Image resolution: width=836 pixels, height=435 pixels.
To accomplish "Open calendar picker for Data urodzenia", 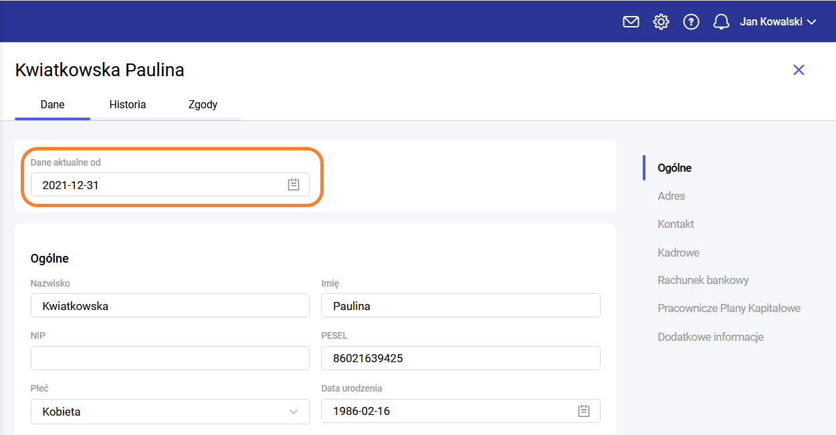I will point(584,411).
